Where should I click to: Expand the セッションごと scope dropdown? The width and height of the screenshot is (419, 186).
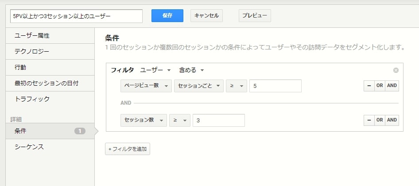click(x=199, y=86)
